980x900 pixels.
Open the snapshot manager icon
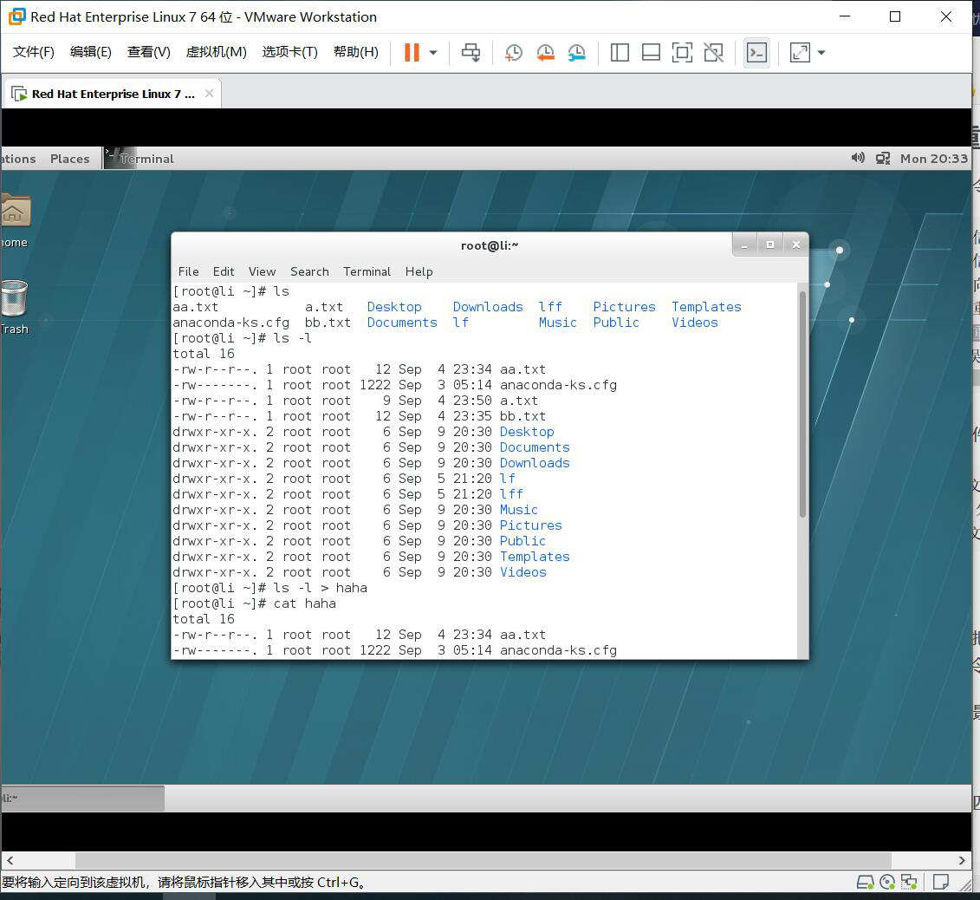point(576,53)
